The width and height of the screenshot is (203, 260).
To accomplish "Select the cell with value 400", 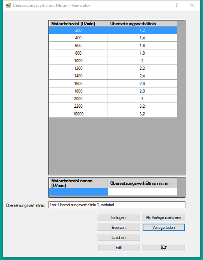I will (x=78, y=38).
